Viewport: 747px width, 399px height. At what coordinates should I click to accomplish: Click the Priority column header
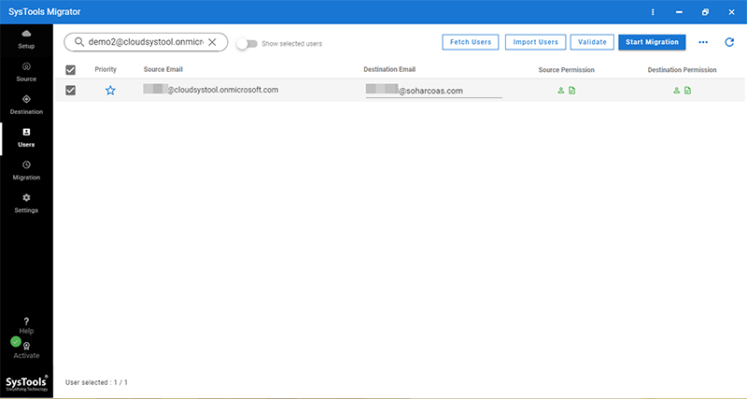(x=106, y=69)
